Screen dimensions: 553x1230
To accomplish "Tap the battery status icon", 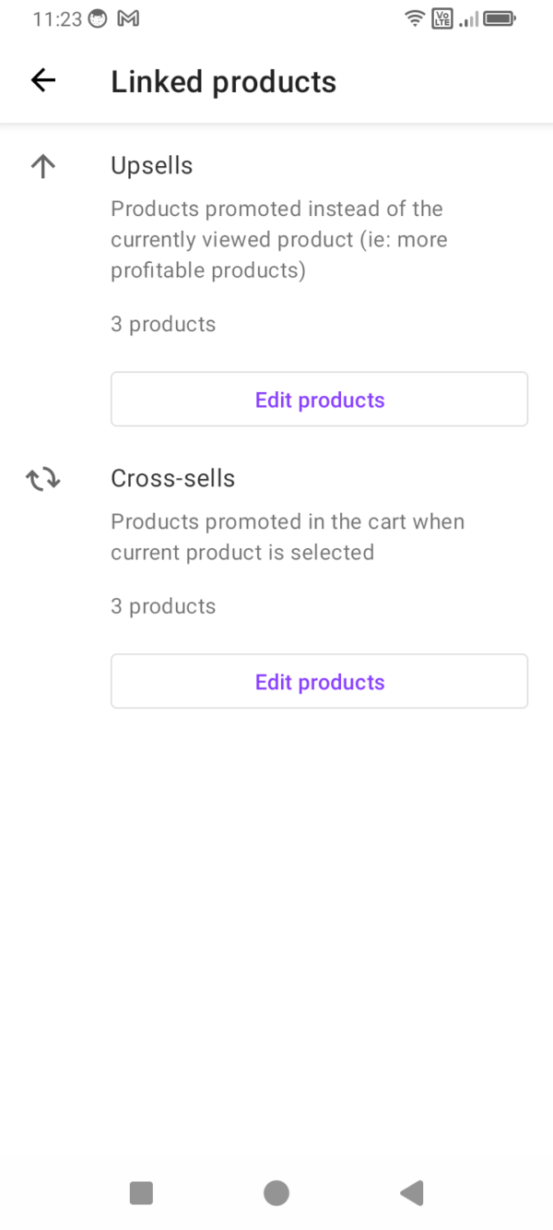I will (x=500, y=18).
